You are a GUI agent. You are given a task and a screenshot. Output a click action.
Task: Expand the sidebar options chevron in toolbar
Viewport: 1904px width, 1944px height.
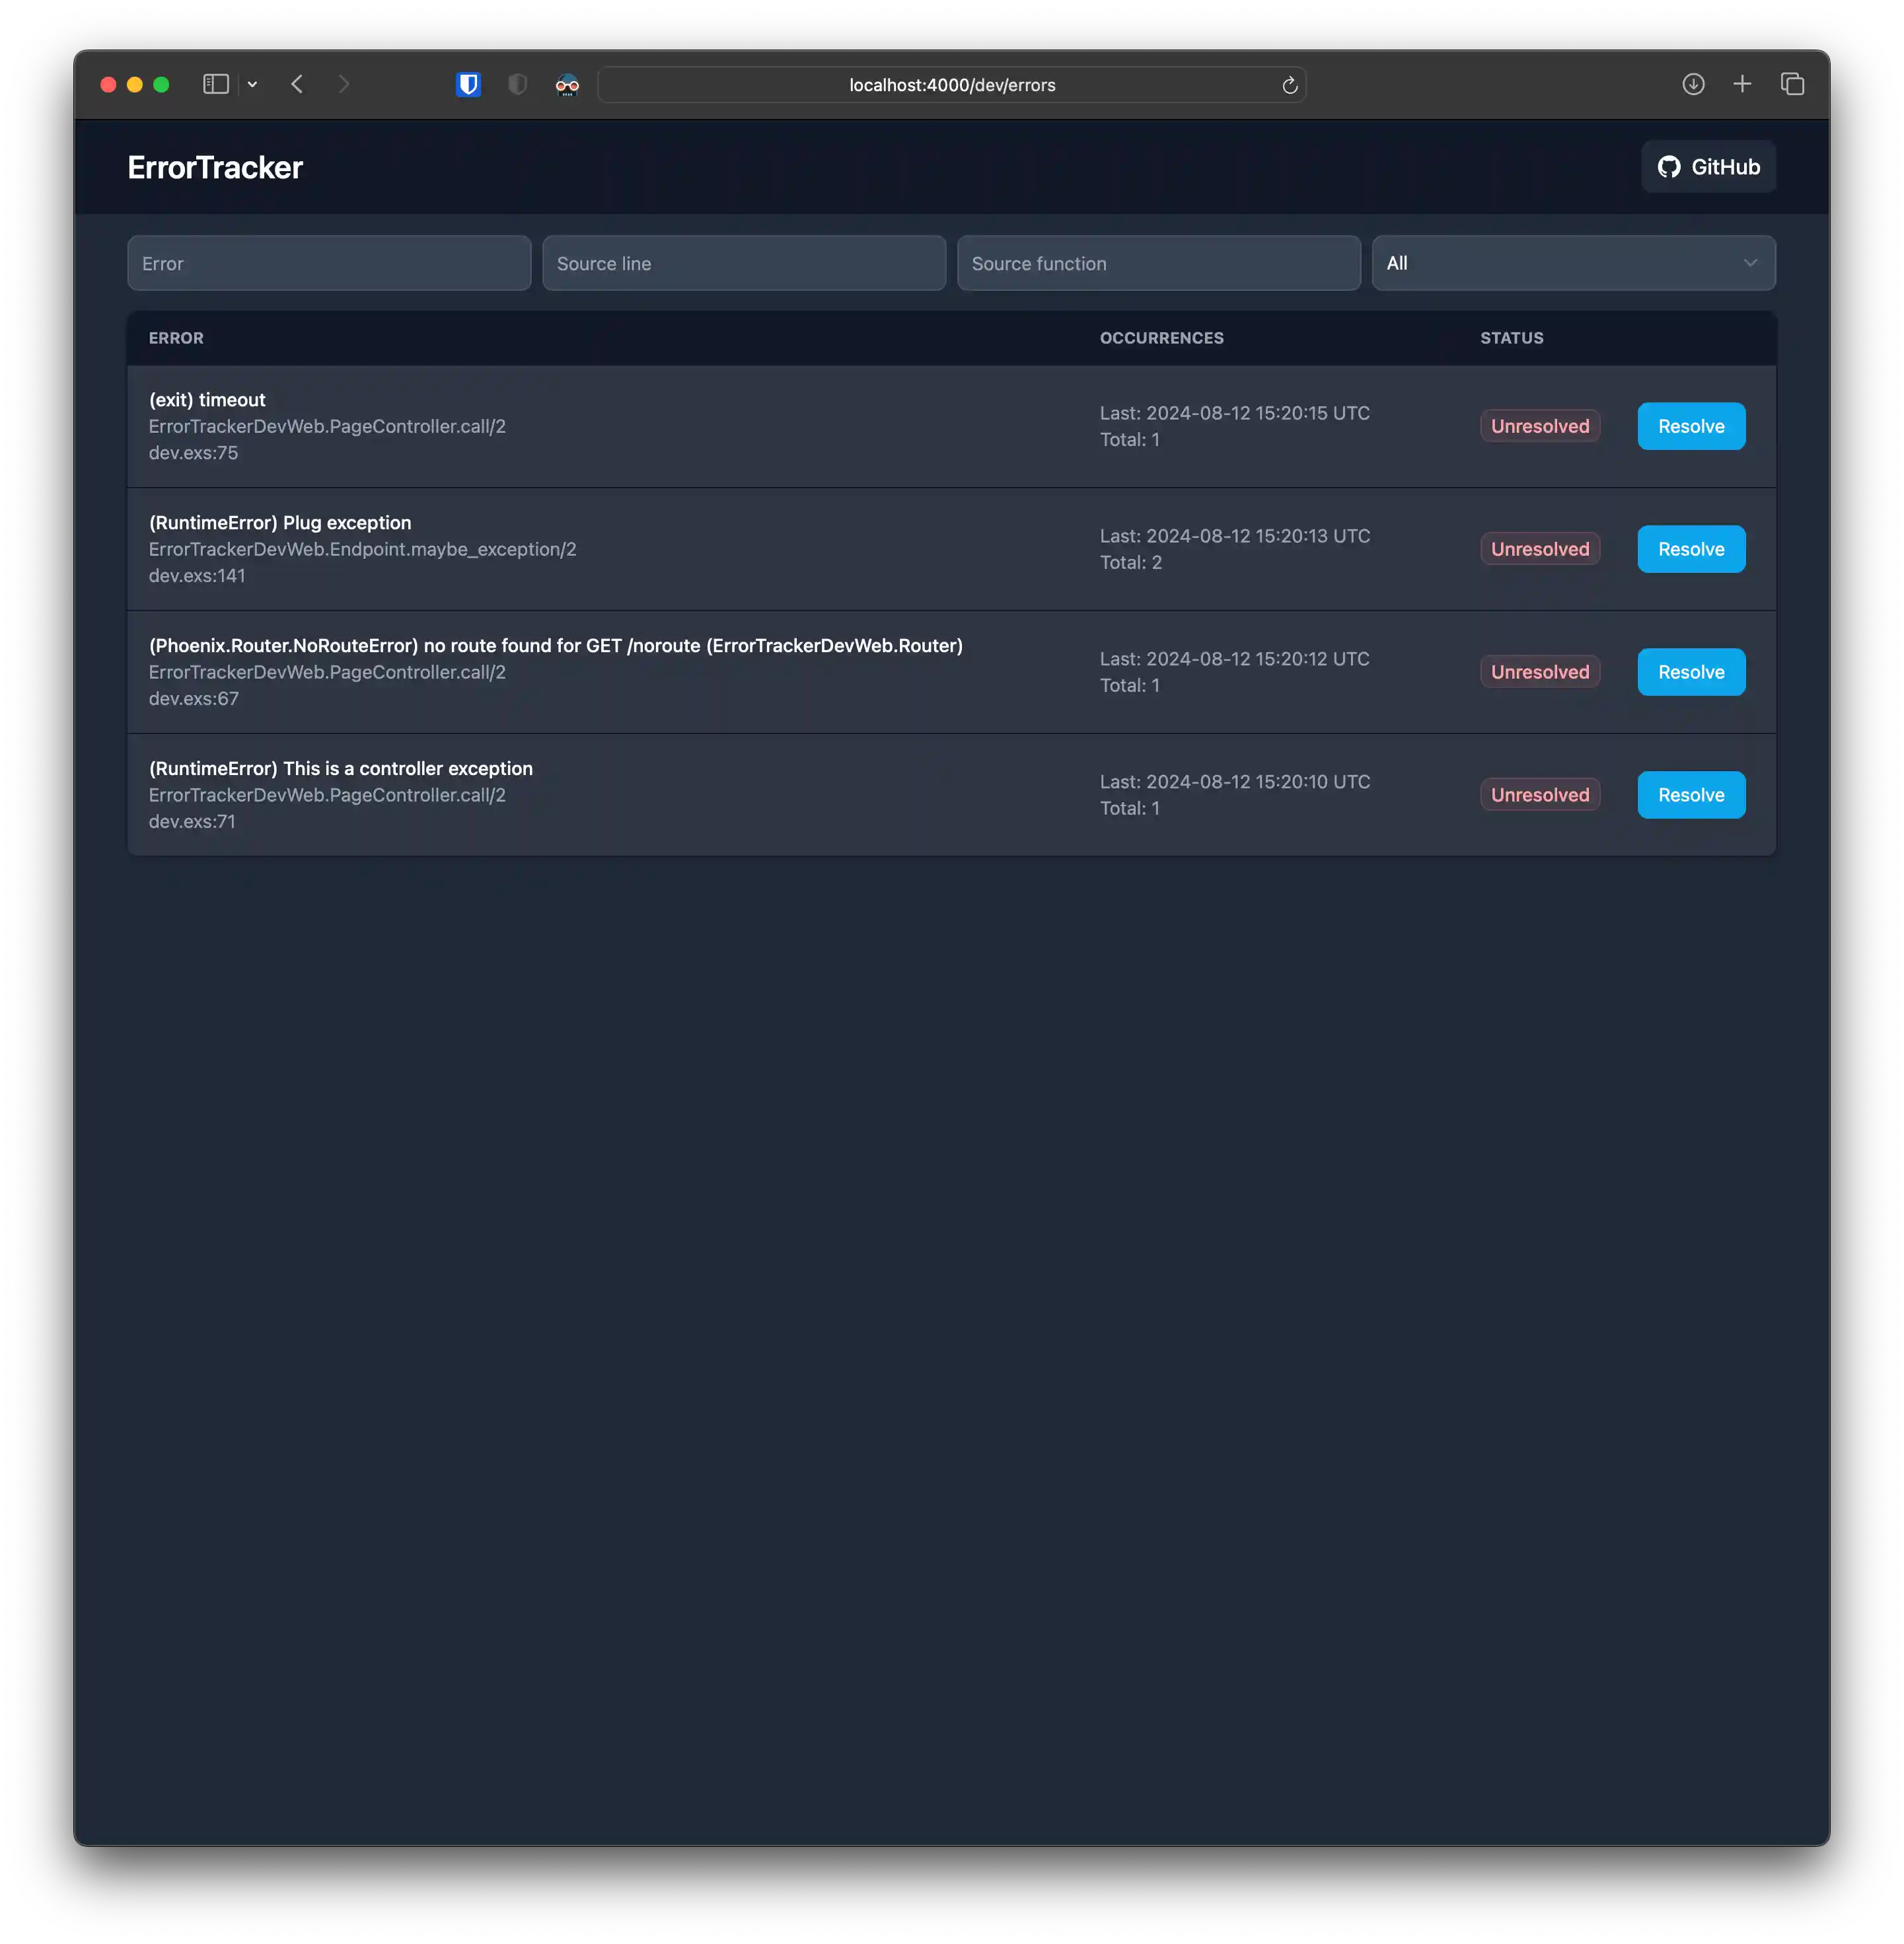click(x=252, y=84)
